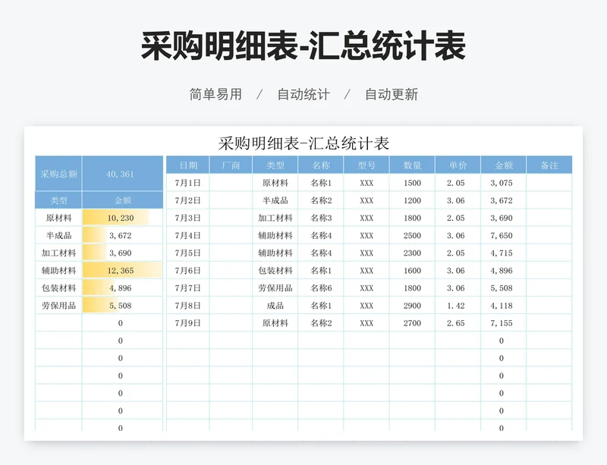Viewport: 607px width, 465px height.
Task: Select the 成品 type in 7月8日 row
Action: [x=275, y=305]
